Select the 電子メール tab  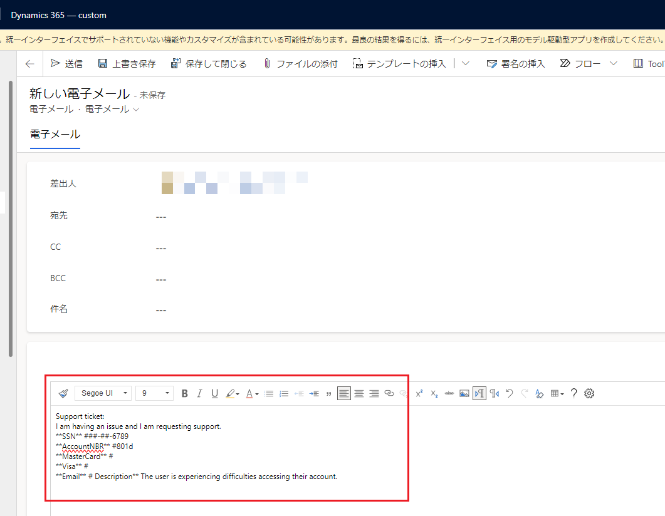point(55,134)
